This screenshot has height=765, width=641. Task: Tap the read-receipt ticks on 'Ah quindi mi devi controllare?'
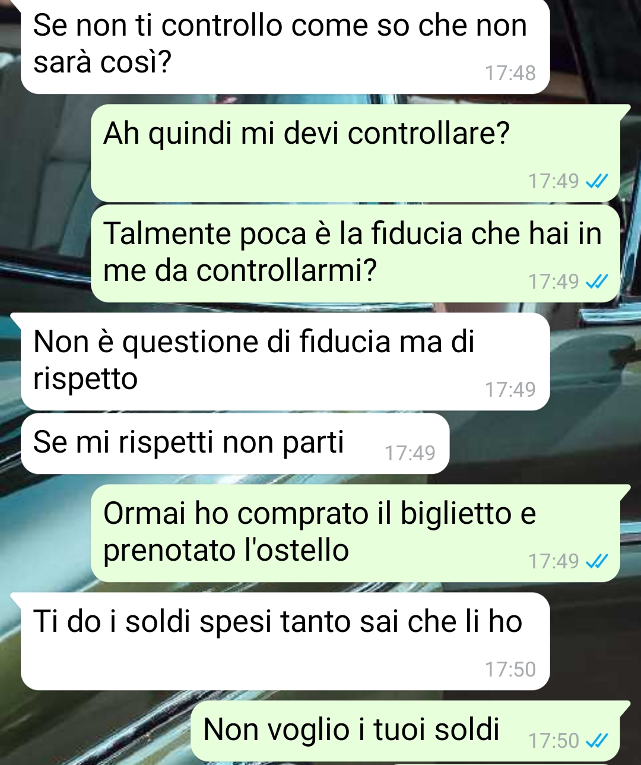point(596,181)
